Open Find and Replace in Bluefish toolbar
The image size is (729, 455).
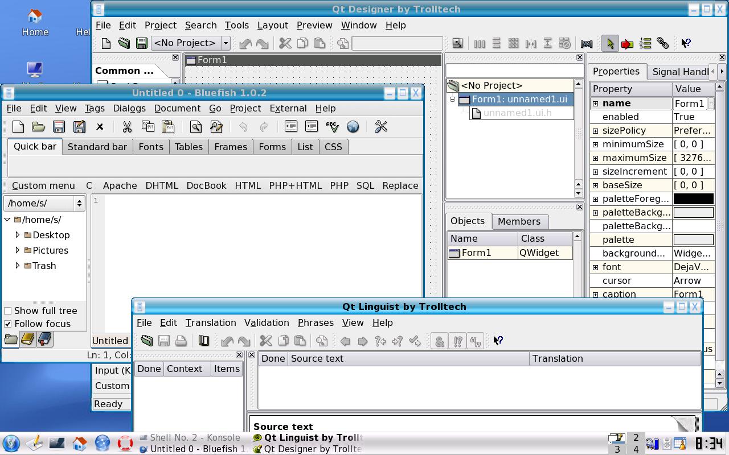216,127
